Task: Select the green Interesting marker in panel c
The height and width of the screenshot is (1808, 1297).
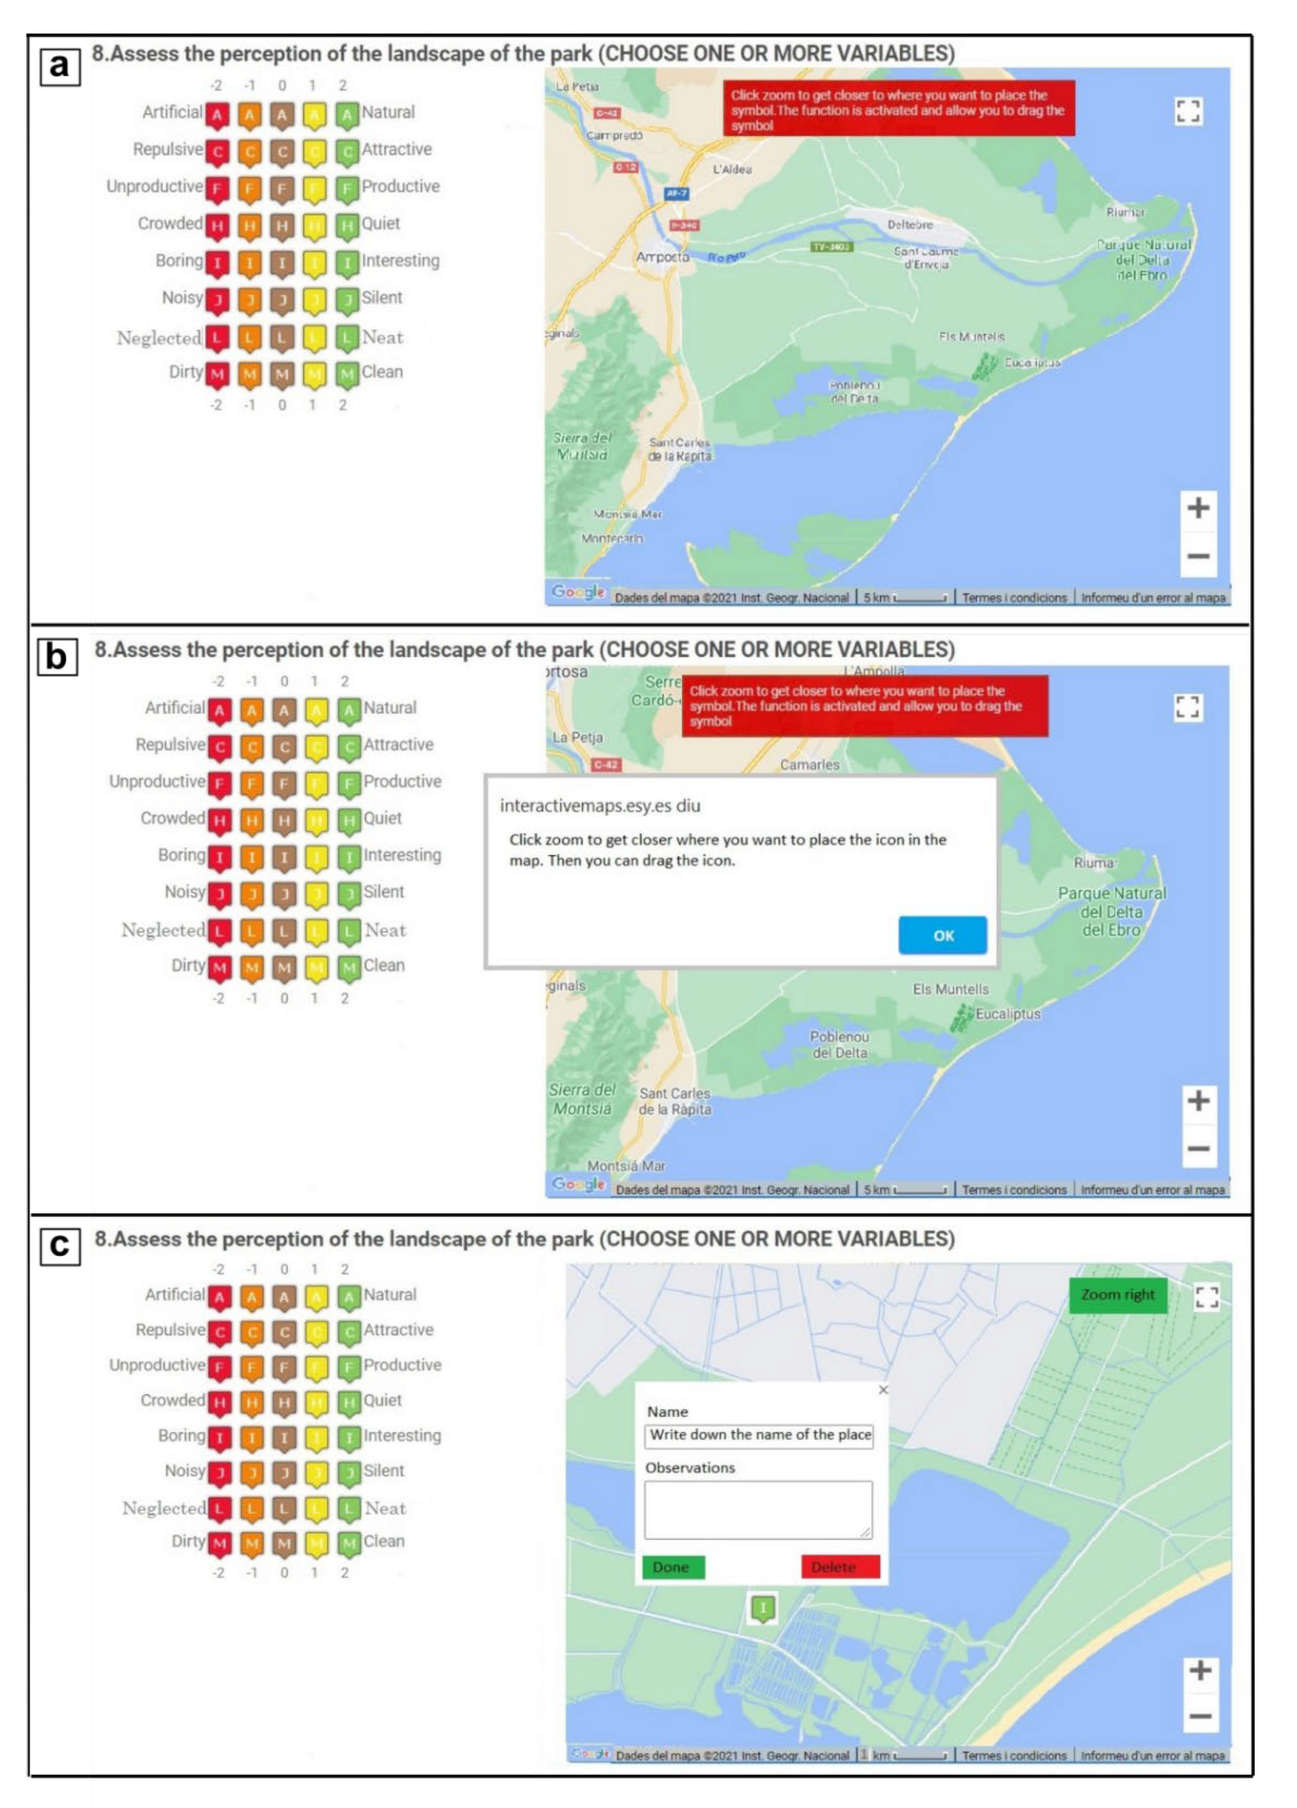Action: coord(349,1437)
